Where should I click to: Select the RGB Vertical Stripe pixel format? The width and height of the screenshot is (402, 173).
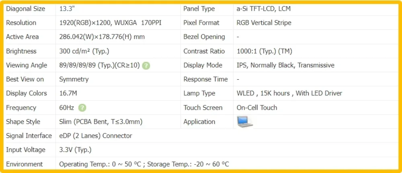pos(264,23)
